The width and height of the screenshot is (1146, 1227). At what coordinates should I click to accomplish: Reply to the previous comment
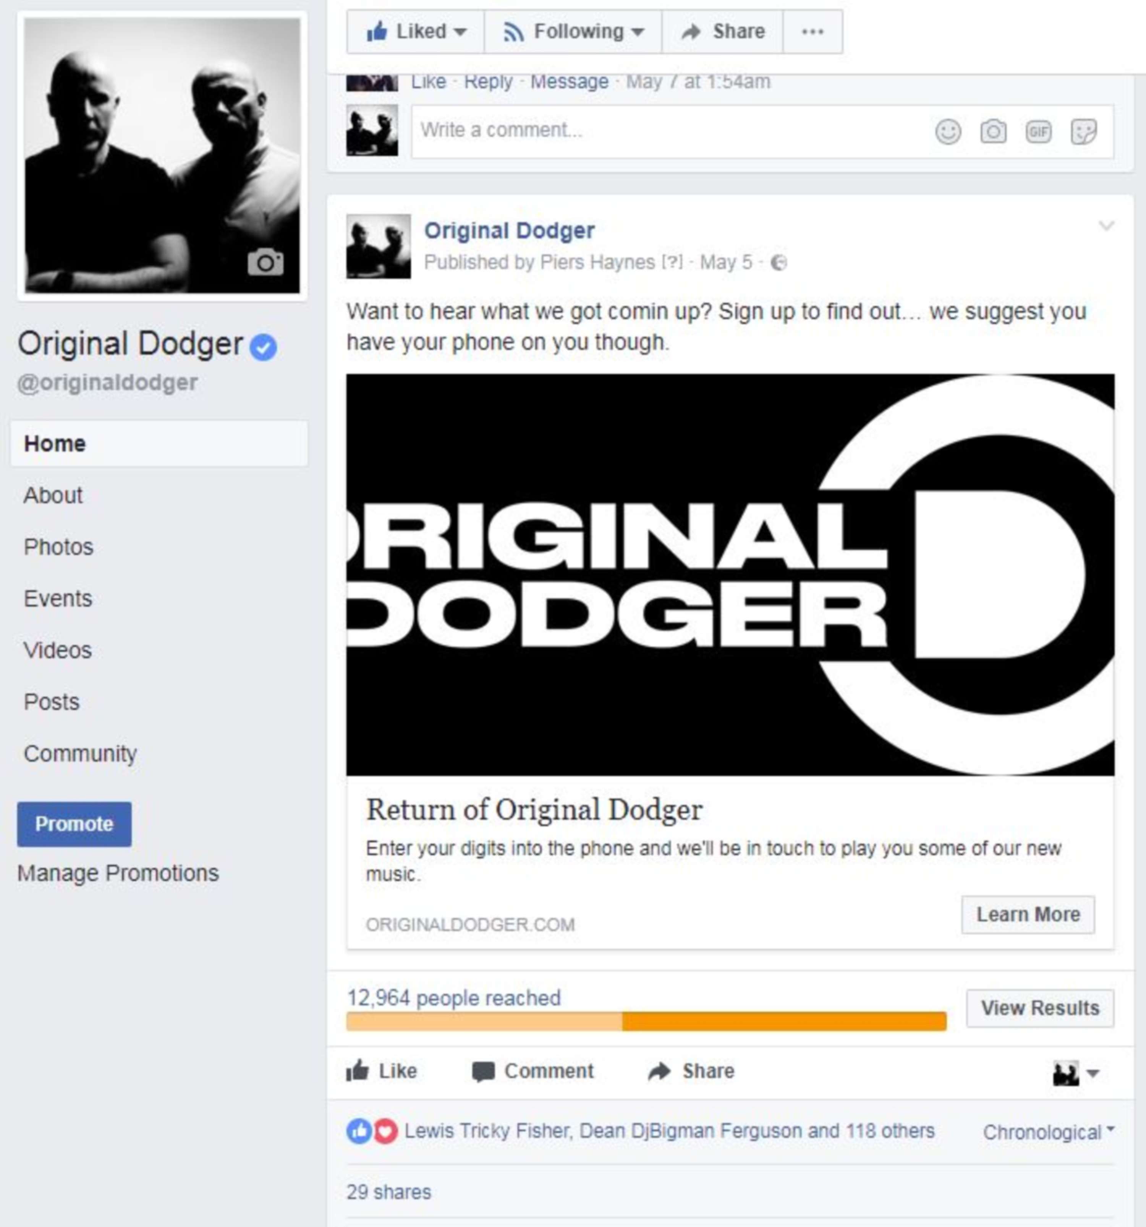488,82
